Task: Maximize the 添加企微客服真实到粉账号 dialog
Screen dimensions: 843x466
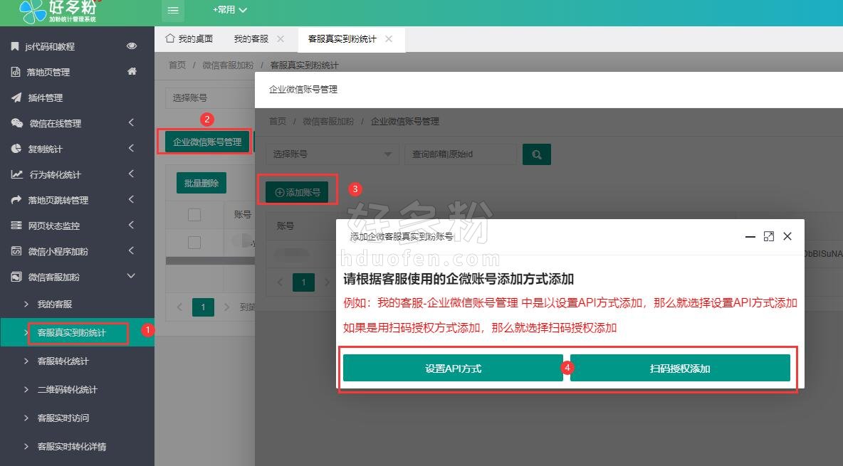Action: (x=768, y=236)
